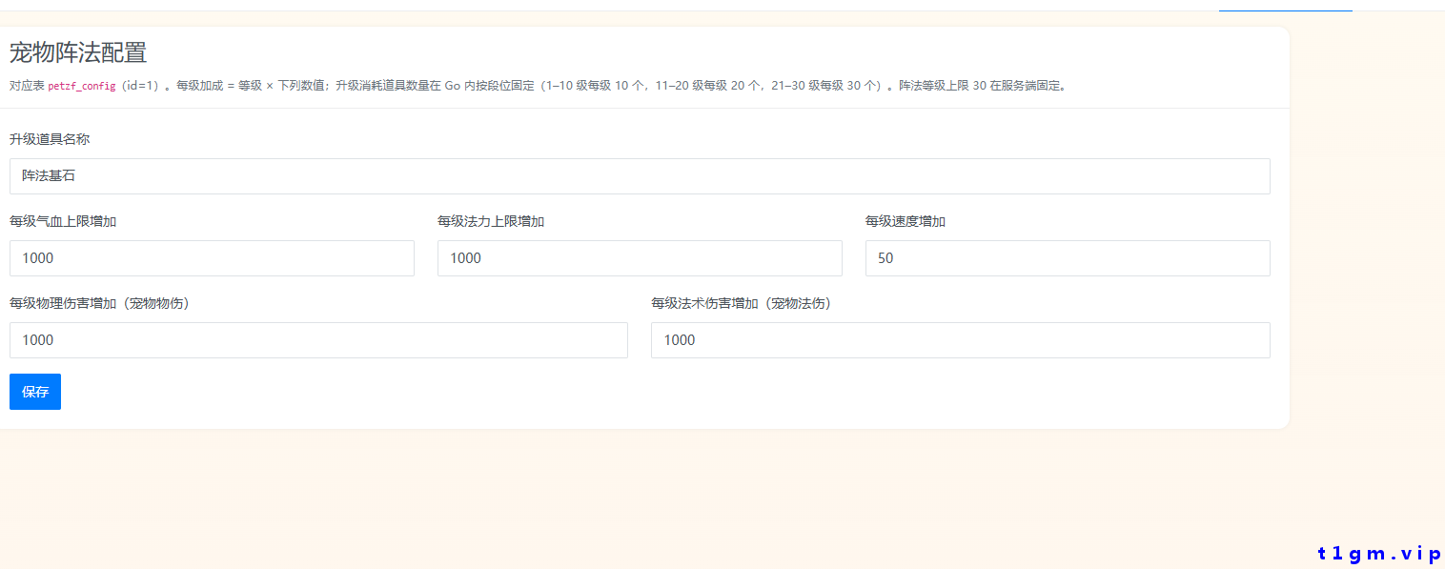Click the 每级速度增加 field showing 50
Image resolution: width=1445 pixels, height=569 pixels.
1066,257
